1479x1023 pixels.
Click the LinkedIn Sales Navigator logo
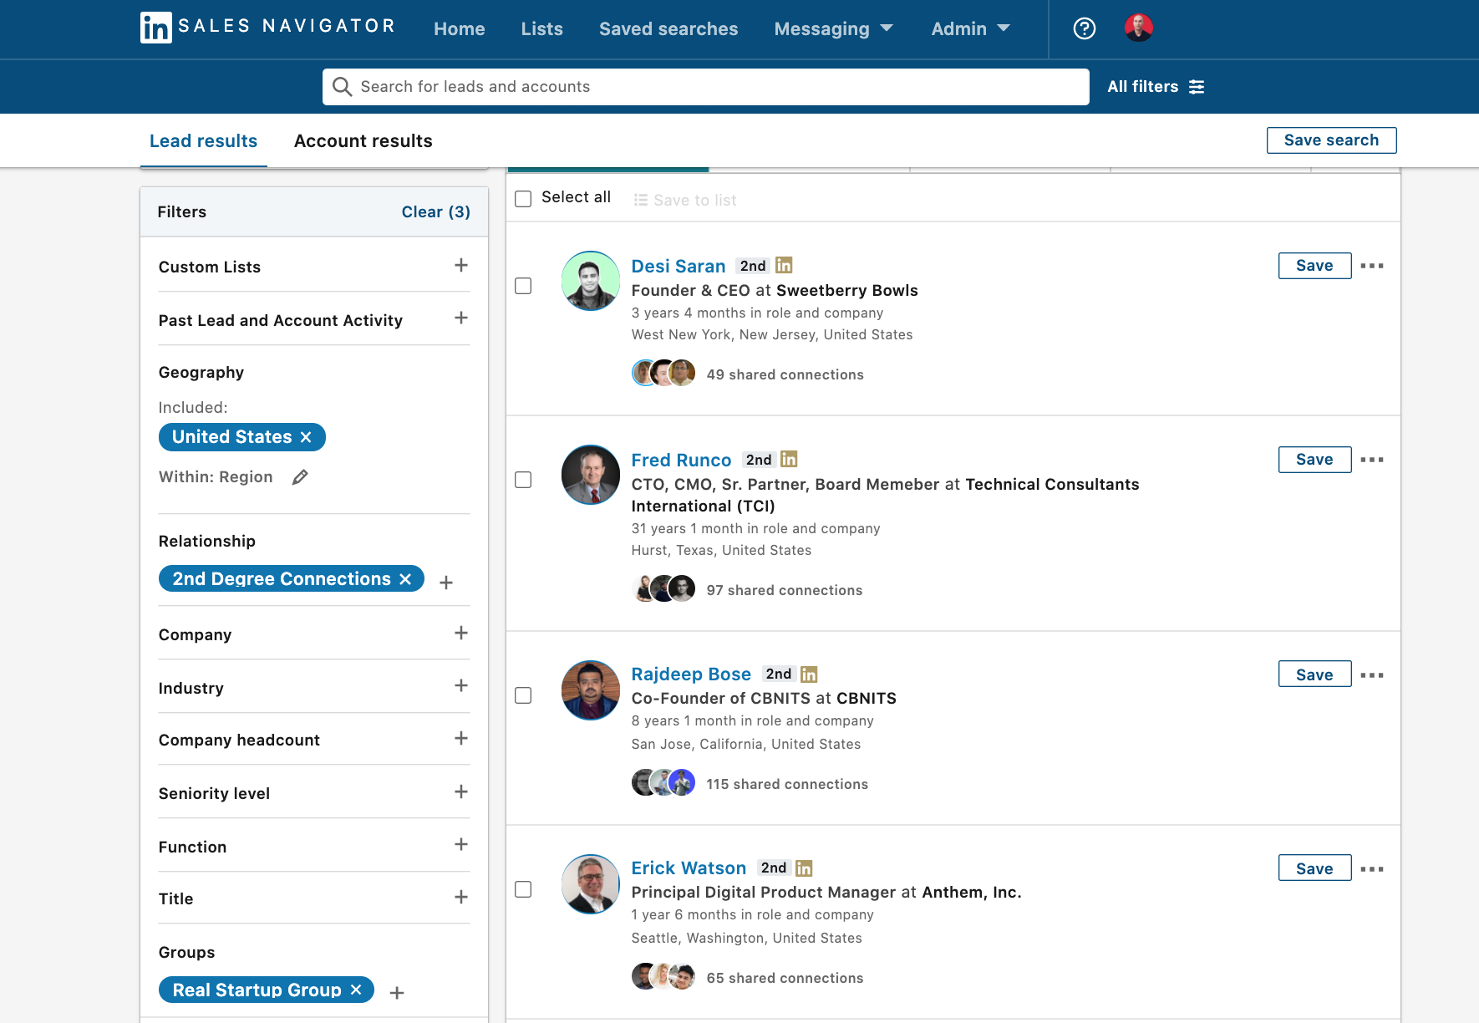click(x=267, y=28)
